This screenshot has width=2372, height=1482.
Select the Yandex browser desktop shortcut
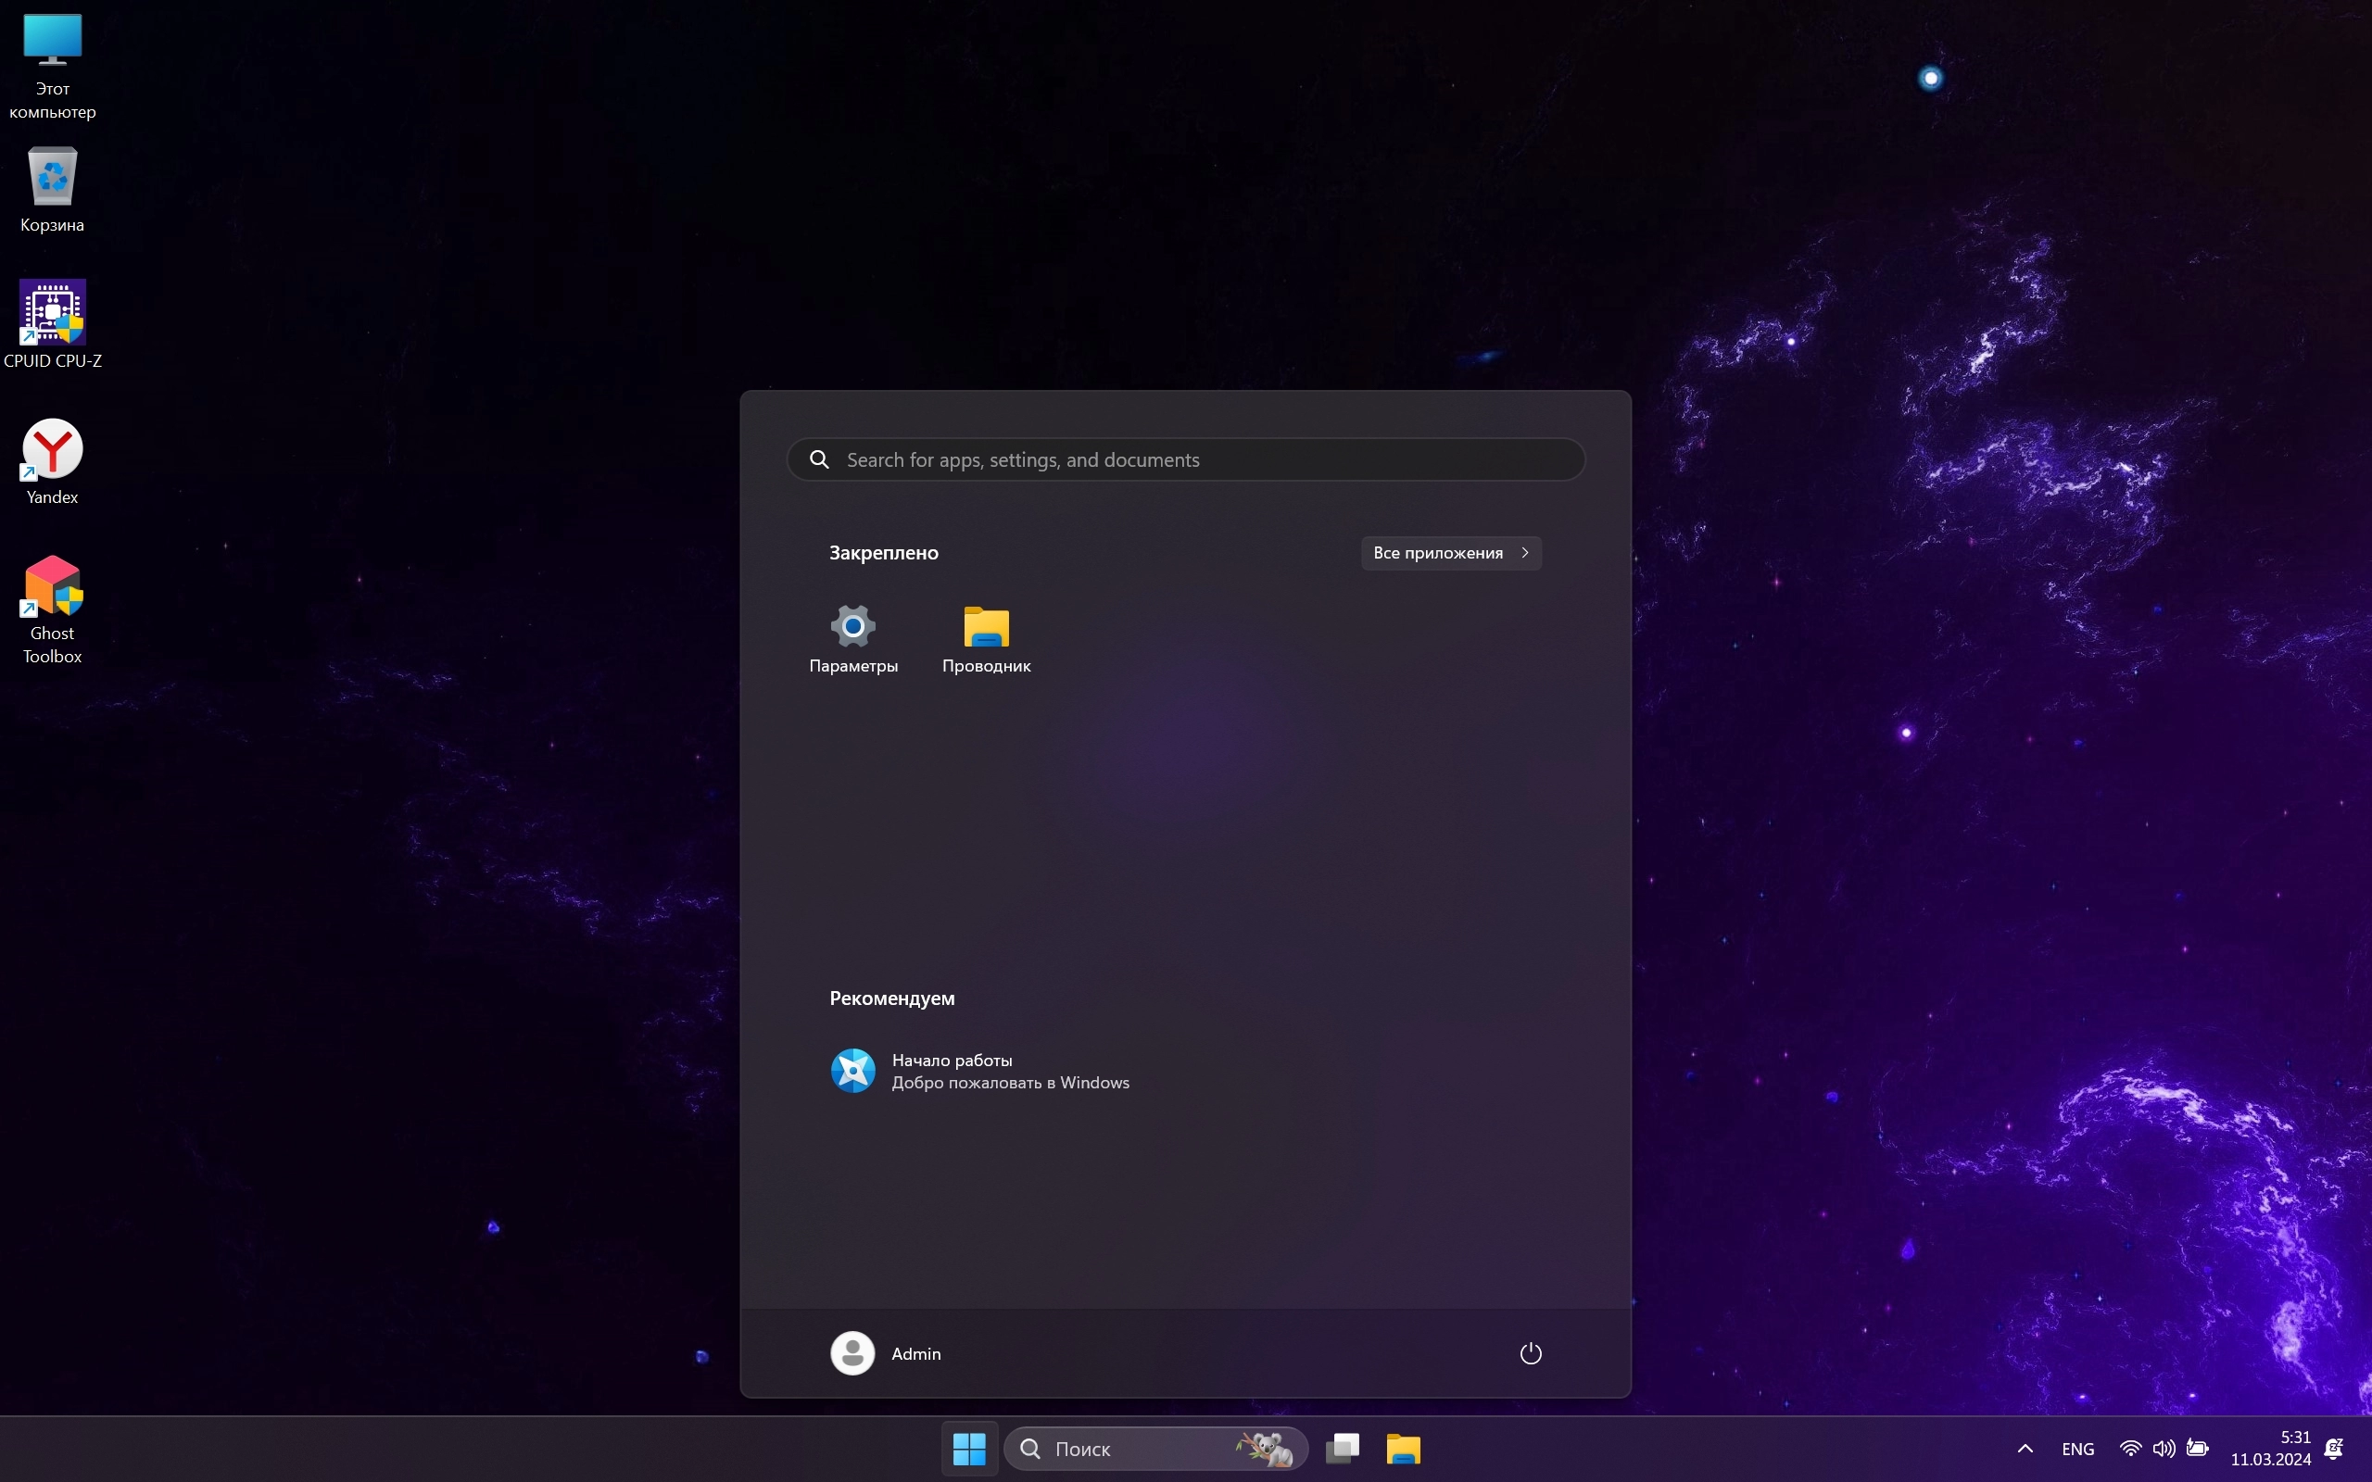(x=53, y=460)
